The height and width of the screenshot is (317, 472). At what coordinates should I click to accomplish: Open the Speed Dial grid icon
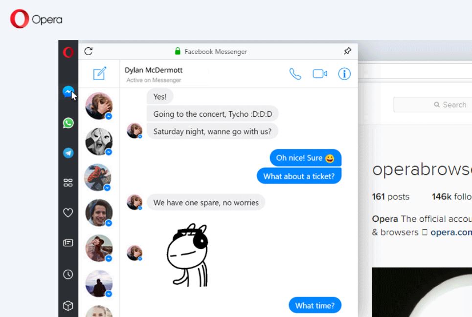(68, 183)
